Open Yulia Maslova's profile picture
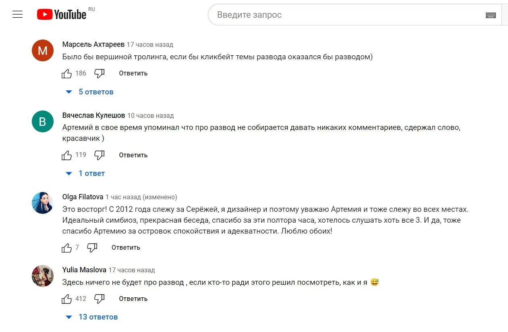Viewport: 508px width, 332px height. pyautogui.click(x=42, y=276)
